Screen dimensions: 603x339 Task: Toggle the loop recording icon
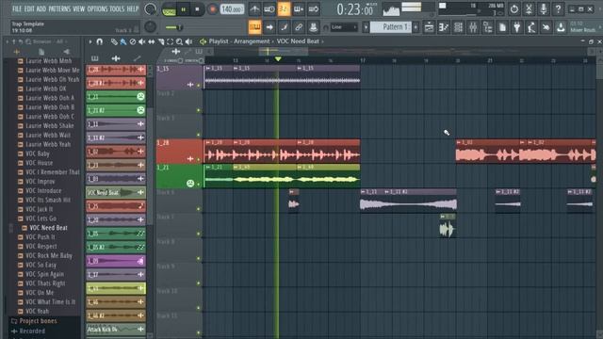coord(314,8)
